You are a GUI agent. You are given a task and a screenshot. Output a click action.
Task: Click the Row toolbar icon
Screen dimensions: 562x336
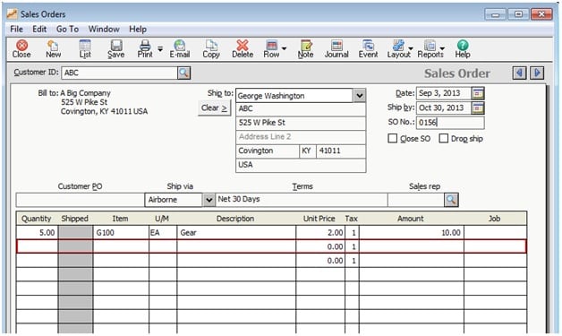tap(271, 48)
